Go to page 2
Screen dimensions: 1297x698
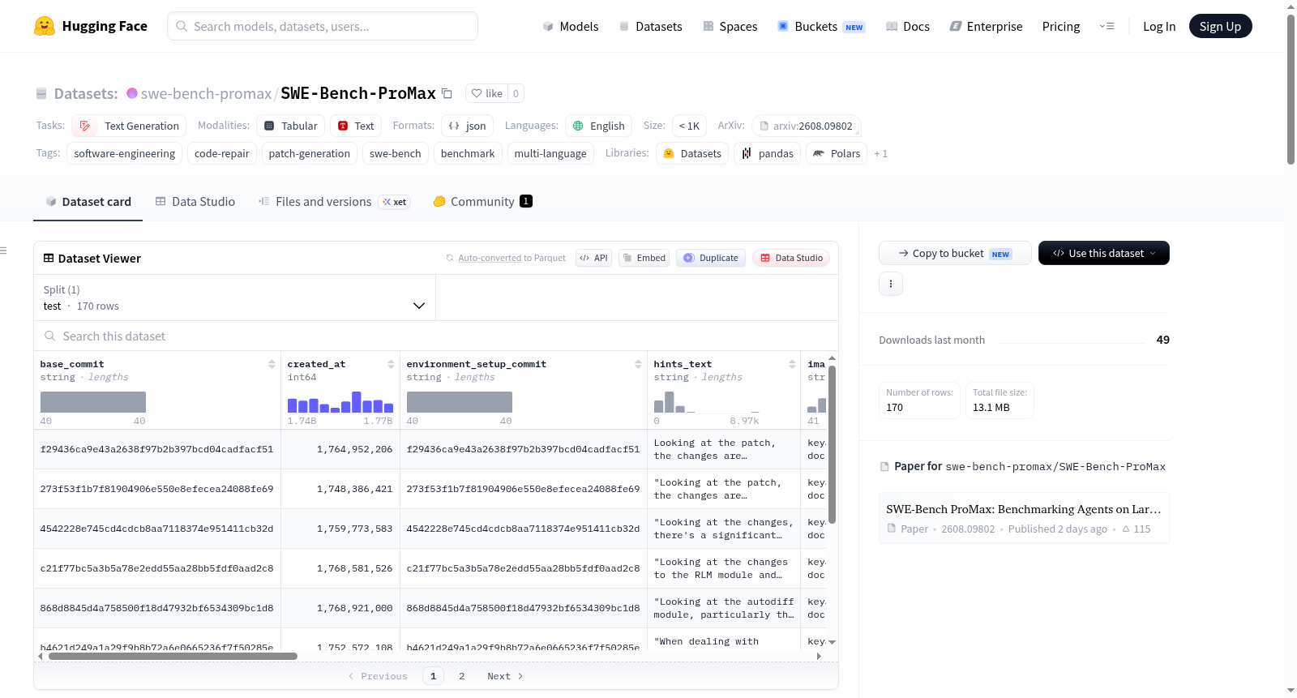462,676
